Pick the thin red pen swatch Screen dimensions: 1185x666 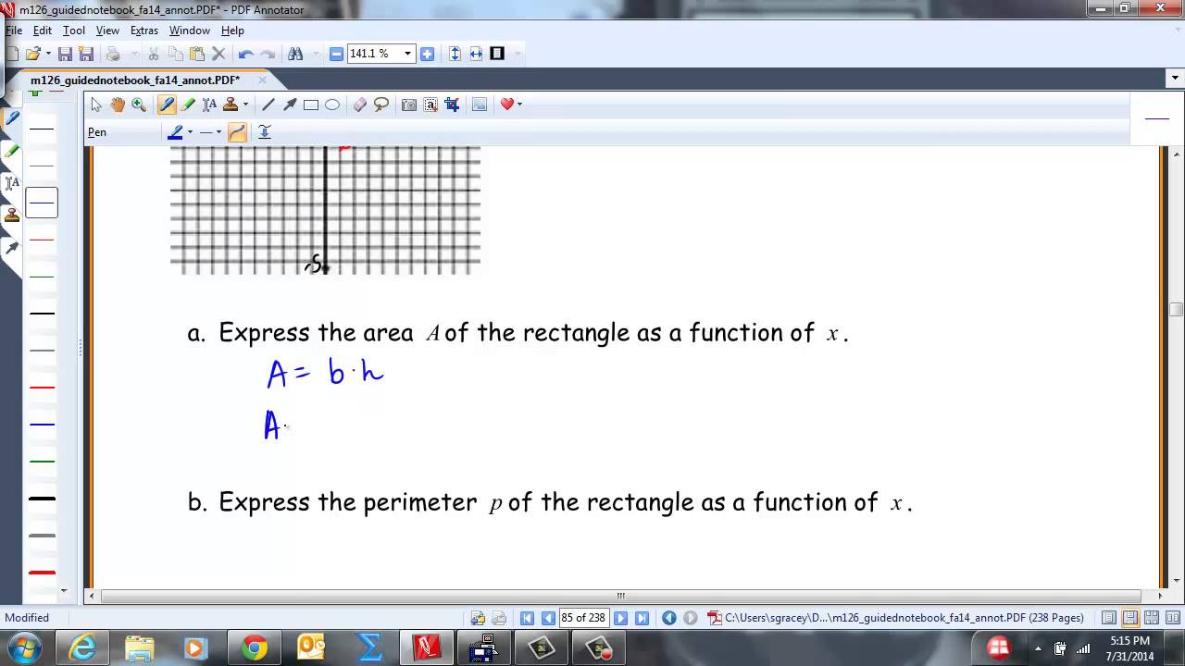[42, 240]
